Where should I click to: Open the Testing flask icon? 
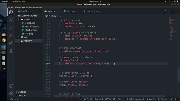[11, 51]
